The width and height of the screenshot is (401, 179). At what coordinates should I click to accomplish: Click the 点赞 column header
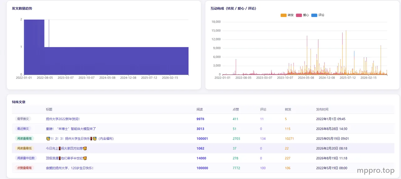236,110
